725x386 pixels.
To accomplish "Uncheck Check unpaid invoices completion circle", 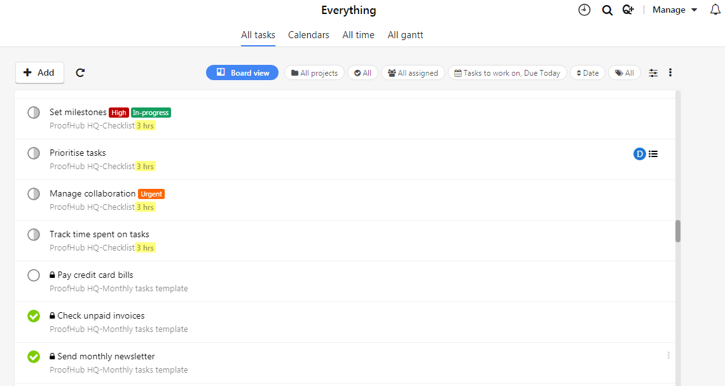I will pos(33,315).
